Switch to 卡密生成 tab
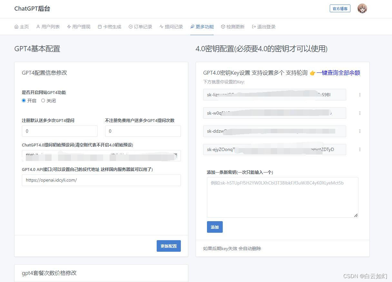Viewport: 392px width, 282px height. [110, 27]
